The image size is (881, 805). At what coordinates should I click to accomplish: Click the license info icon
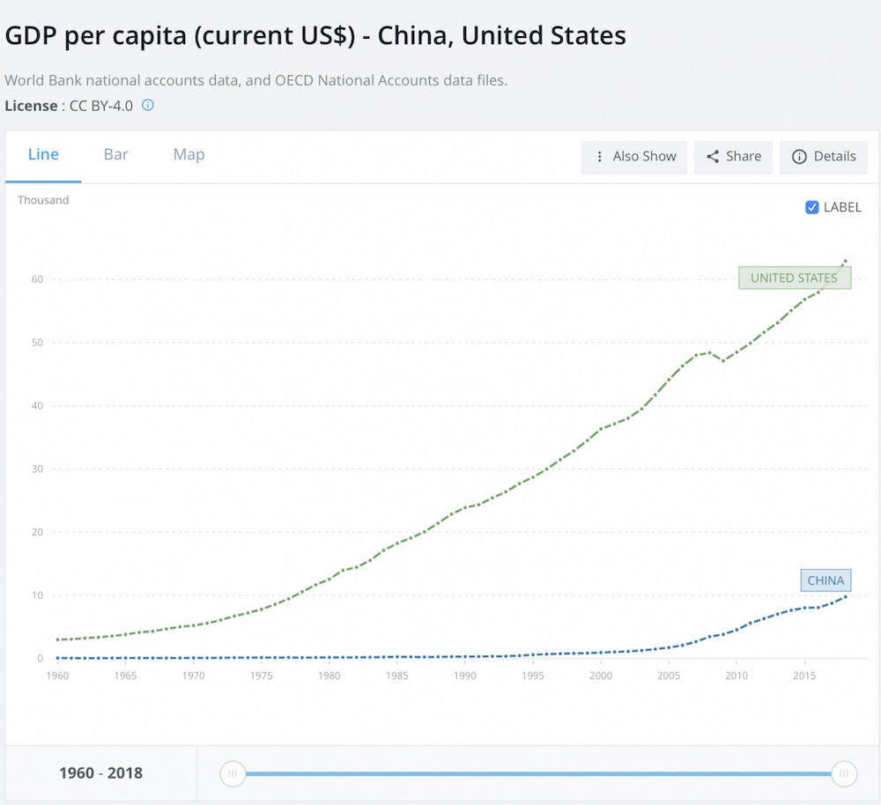coord(148,105)
